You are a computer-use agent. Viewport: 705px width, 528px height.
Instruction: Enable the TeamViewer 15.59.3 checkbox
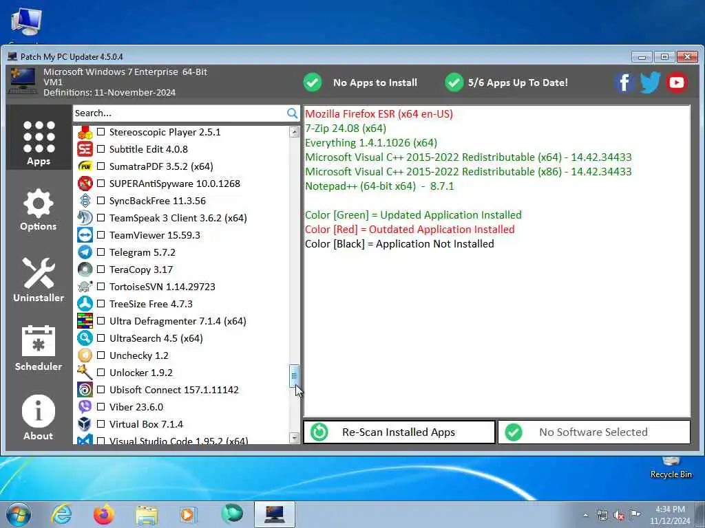pos(101,235)
